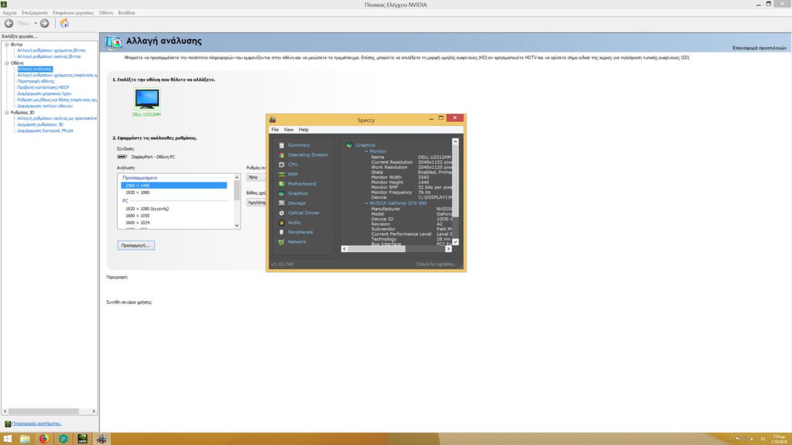The image size is (792, 445).
Task: Open the back button history dropdown arrow
Action: click(35, 23)
